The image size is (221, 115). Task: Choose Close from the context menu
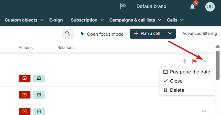tap(187, 81)
